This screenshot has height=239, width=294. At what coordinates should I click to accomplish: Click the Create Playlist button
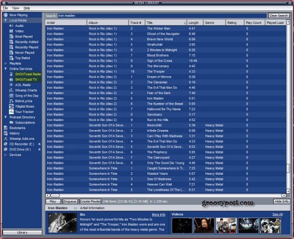(91, 201)
